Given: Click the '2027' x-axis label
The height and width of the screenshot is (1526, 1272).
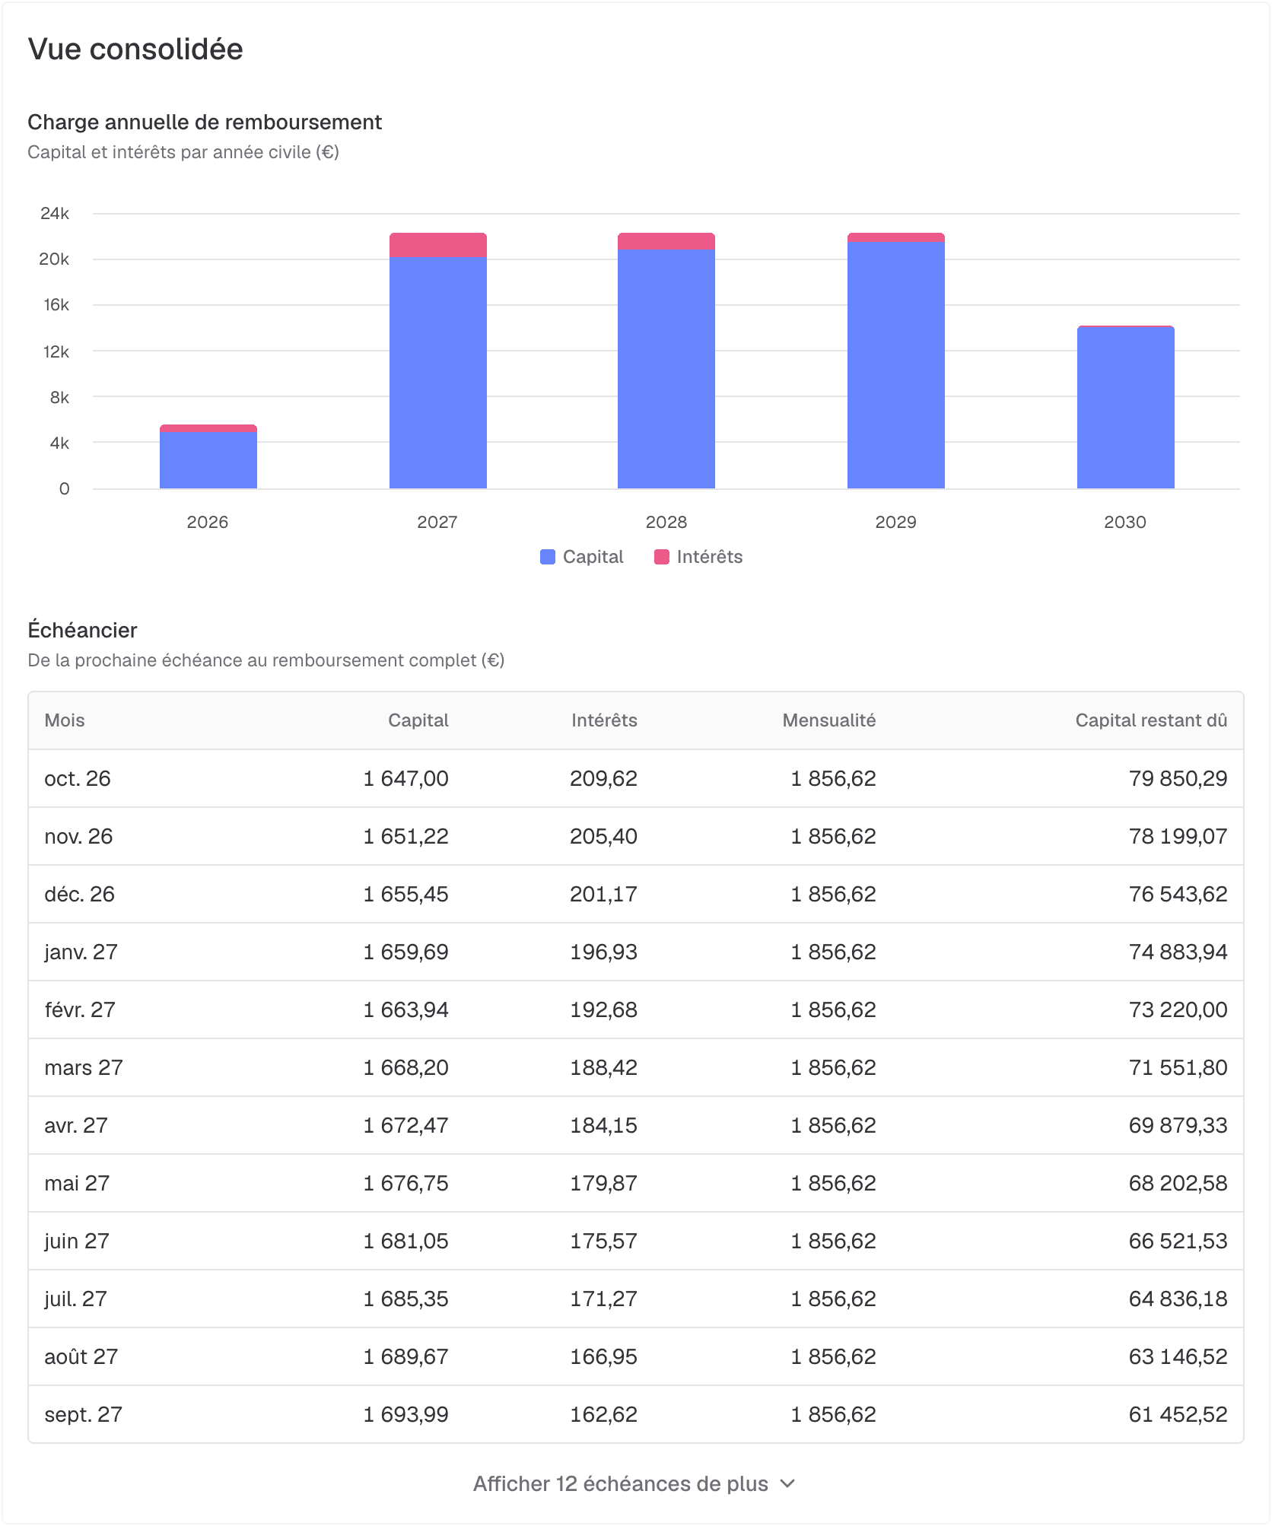Looking at the screenshot, I should [x=437, y=522].
